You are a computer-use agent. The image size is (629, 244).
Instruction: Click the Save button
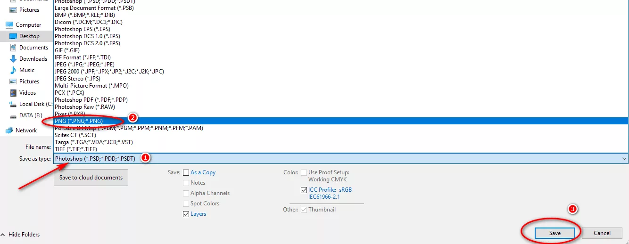point(555,233)
